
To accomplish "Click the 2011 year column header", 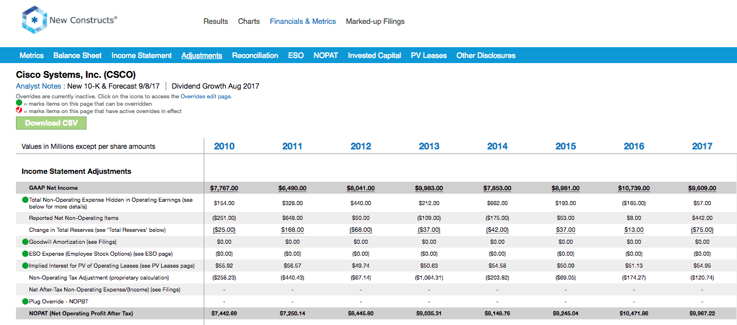I will click(x=293, y=147).
